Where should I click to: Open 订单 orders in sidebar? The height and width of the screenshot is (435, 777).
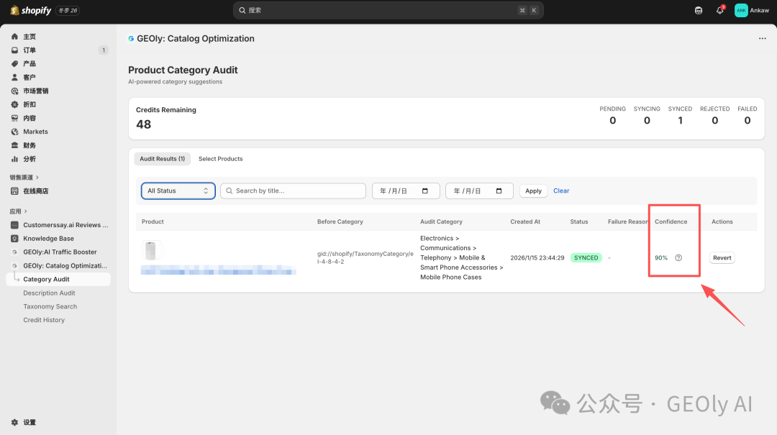(x=29, y=50)
